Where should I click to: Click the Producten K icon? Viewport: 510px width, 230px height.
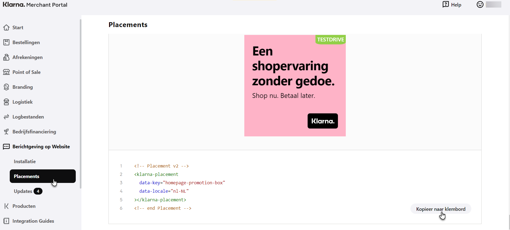pyautogui.click(x=6, y=206)
